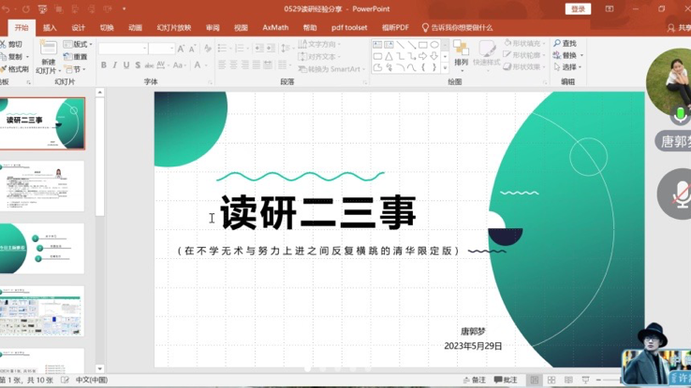This screenshot has width=691, height=388.
Task: Open the Animations (动画) ribbon tab
Action: [x=135, y=28]
